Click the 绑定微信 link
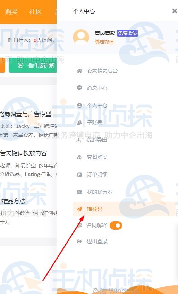 pyautogui.click(x=104, y=42)
